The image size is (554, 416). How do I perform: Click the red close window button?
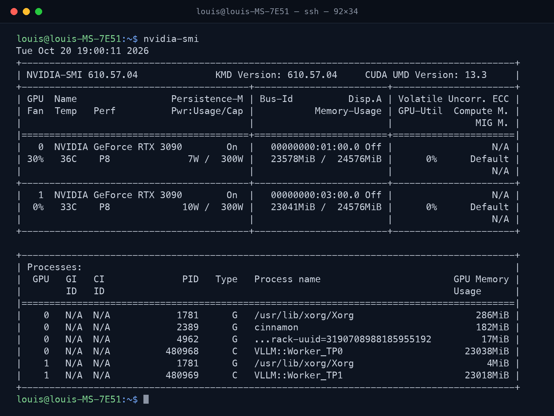coord(14,12)
